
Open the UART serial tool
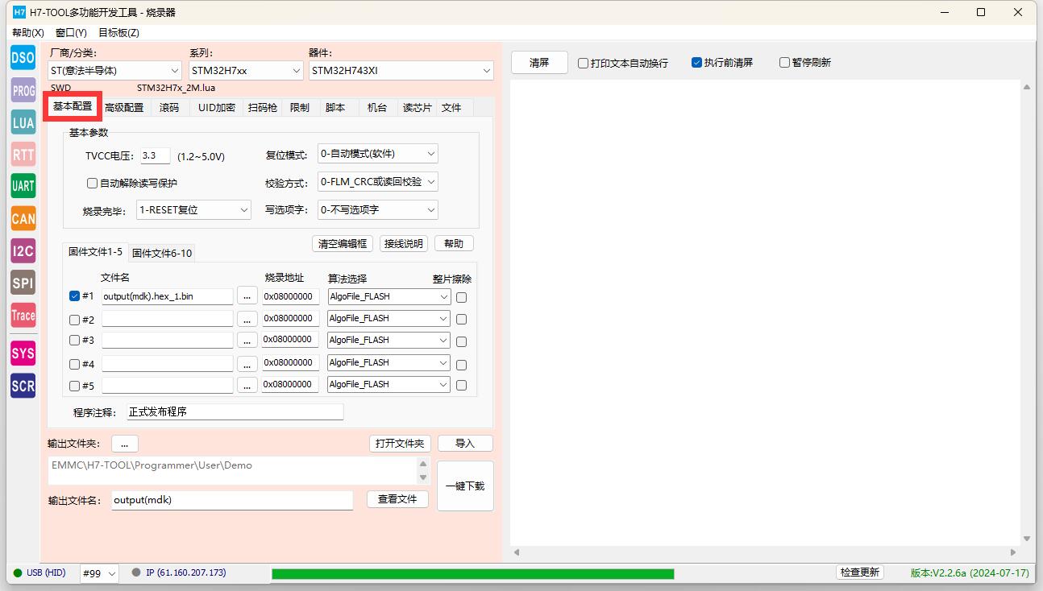point(23,186)
